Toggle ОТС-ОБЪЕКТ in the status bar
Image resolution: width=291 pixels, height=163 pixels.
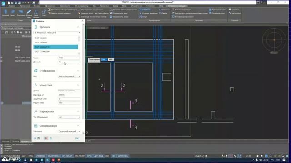(x=67, y=156)
